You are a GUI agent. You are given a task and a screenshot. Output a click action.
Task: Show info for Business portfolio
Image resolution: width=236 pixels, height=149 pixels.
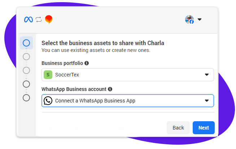[87, 63]
